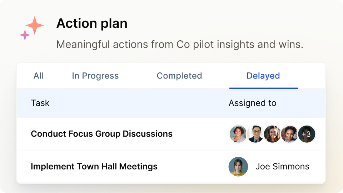The image size is (343, 193).
Task: Open the In Progress tab
Action: coord(95,76)
